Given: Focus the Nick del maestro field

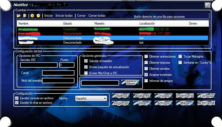Looking at the screenshot, I should pyautogui.click(x=58, y=81).
